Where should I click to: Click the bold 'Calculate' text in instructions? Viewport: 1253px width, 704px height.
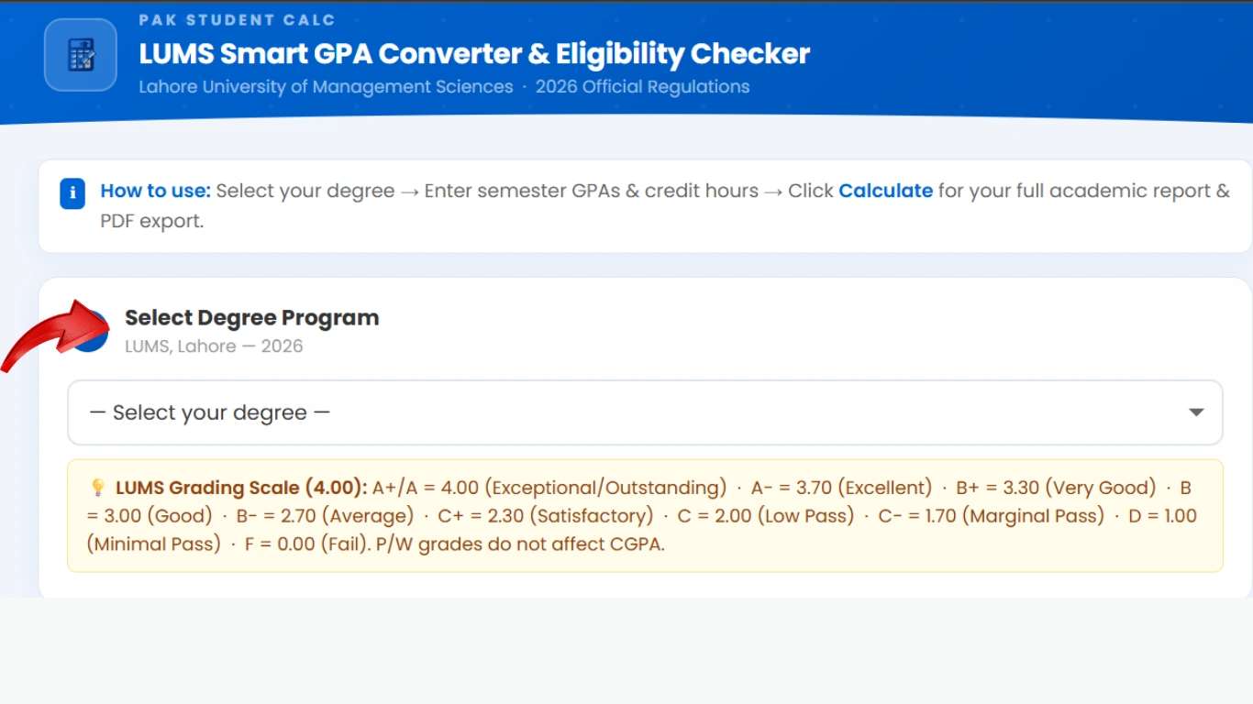pos(885,191)
